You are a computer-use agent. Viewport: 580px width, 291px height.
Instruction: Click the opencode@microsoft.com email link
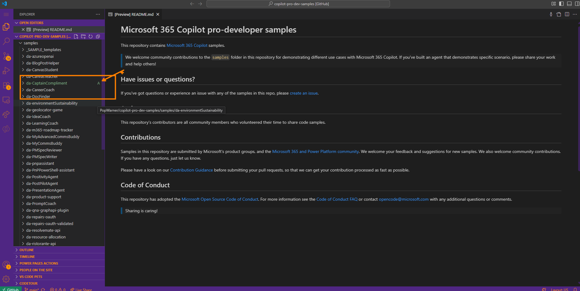tap(404, 199)
